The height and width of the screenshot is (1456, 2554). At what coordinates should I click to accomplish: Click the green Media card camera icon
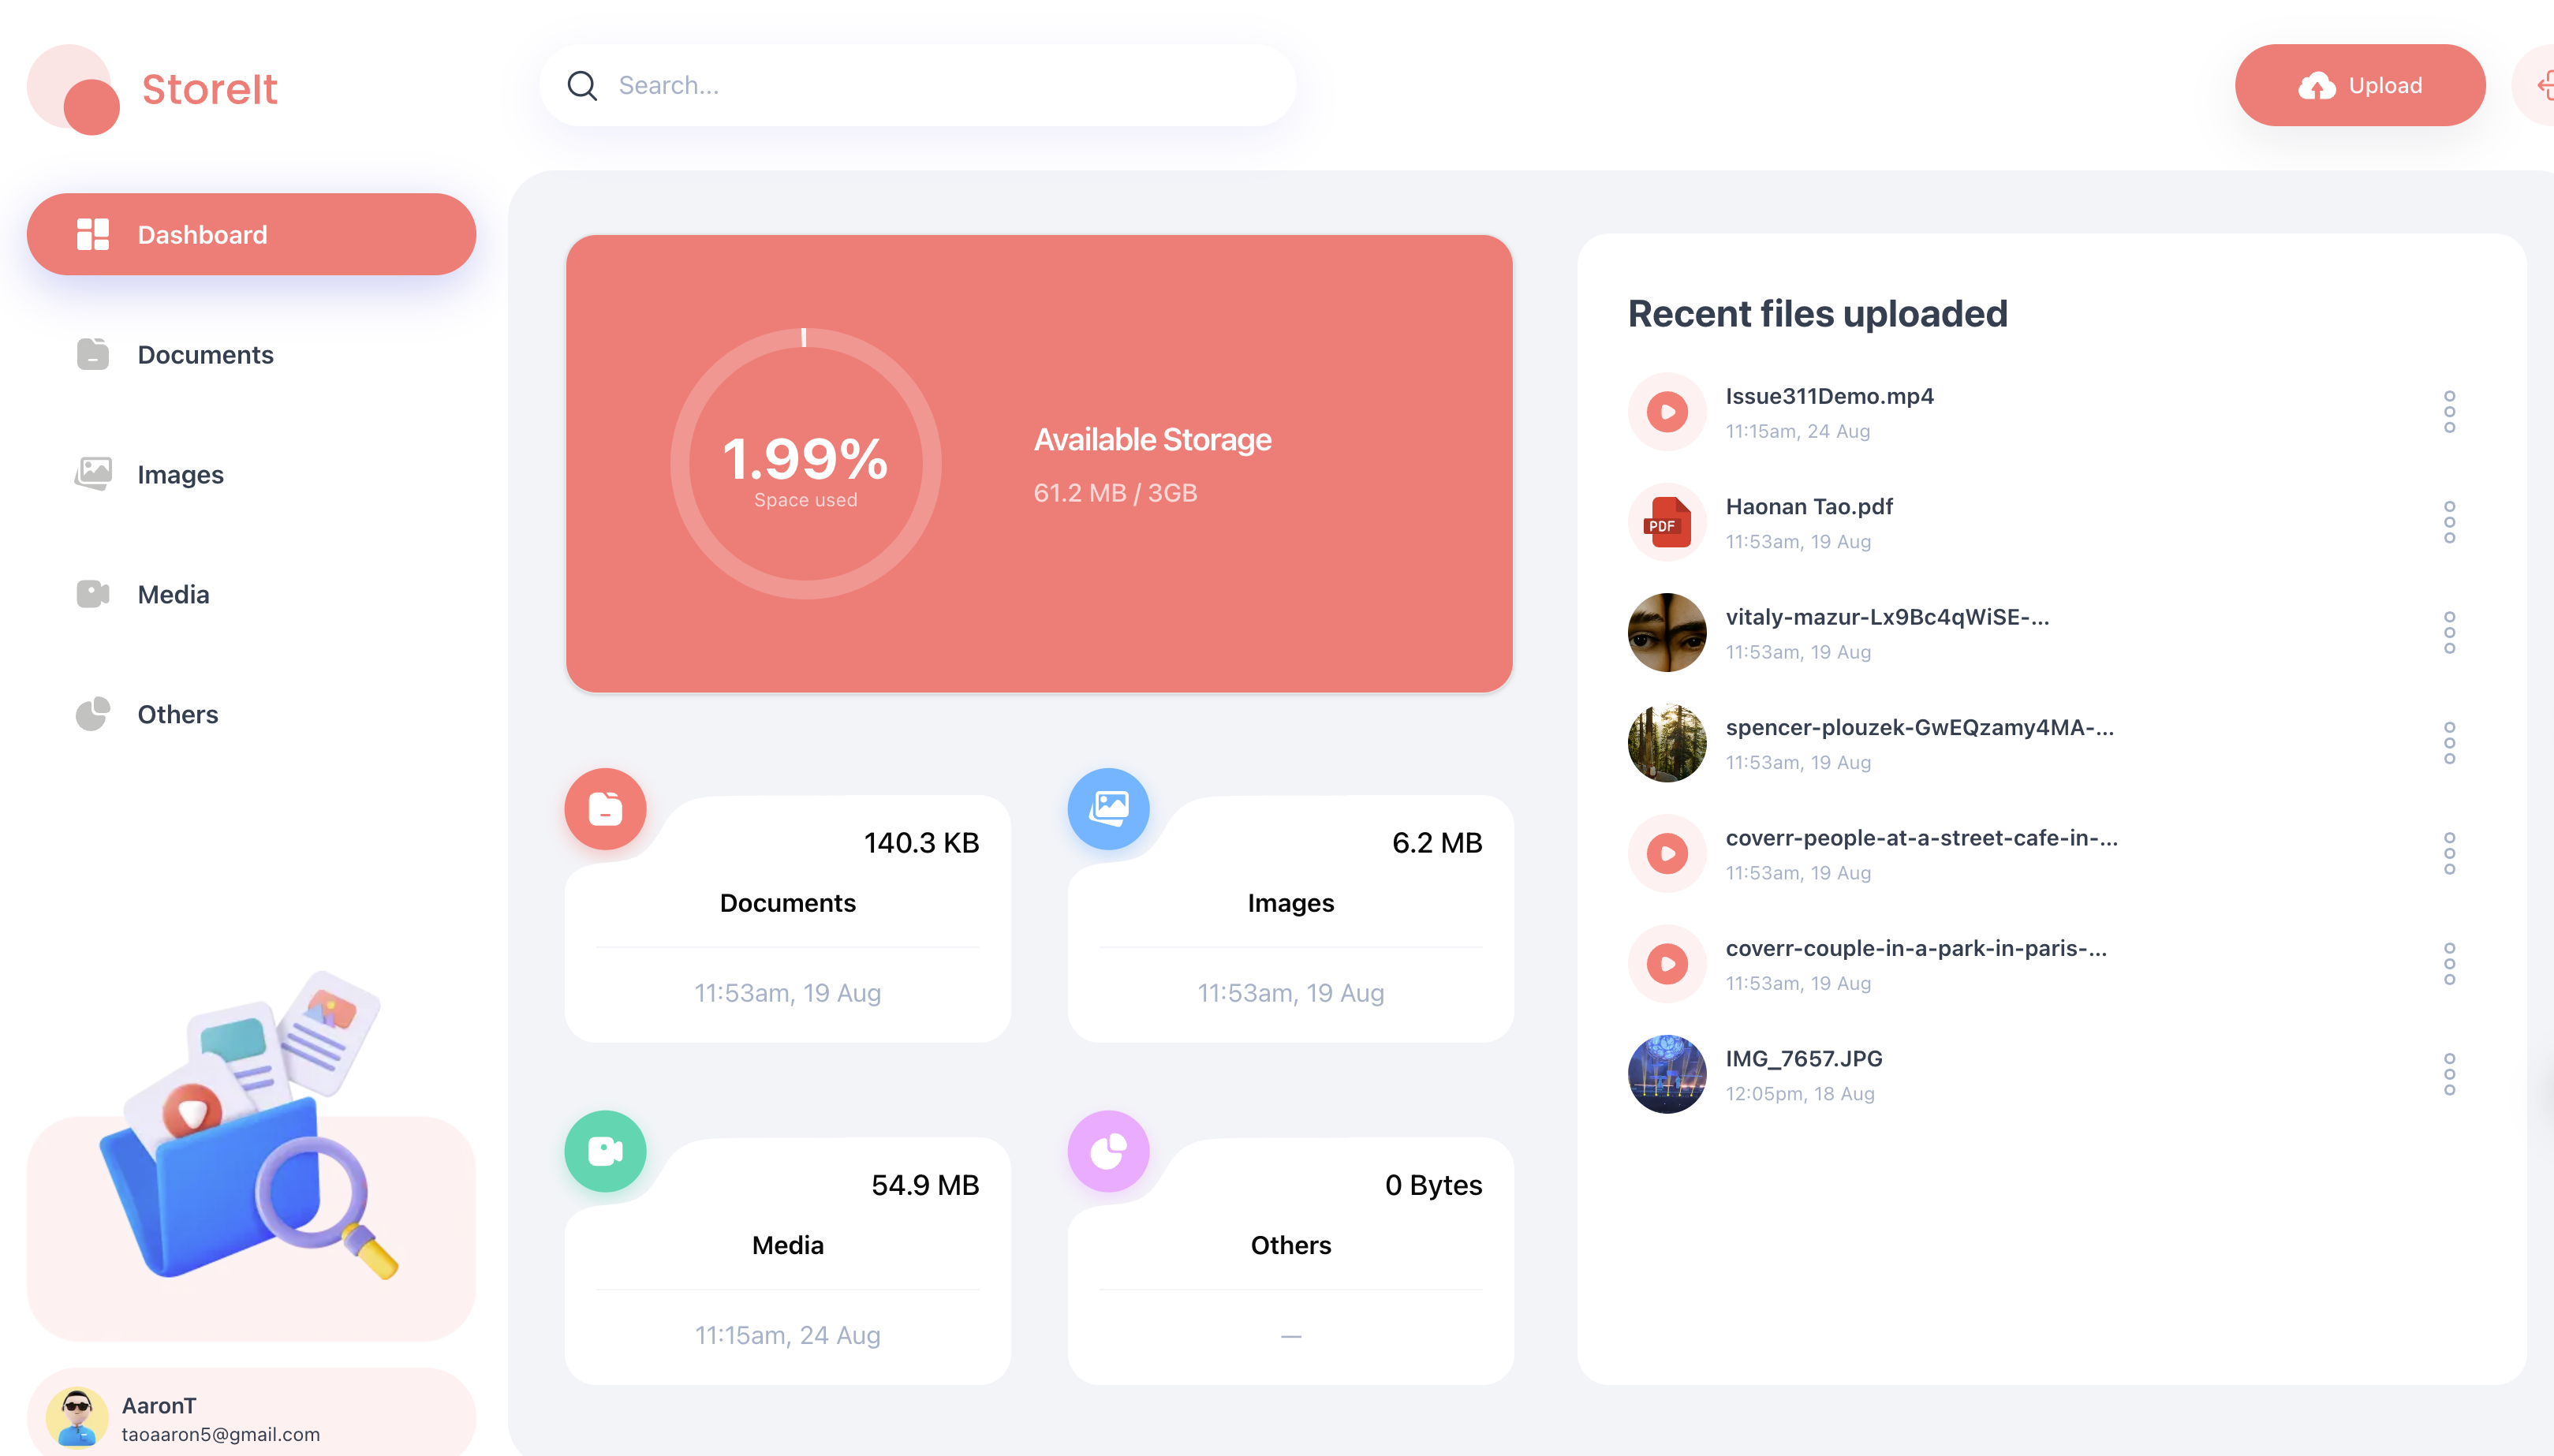pos(605,1151)
